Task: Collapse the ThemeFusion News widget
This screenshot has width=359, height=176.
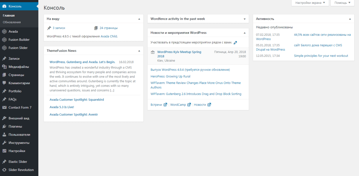Action: [x=139, y=51]
